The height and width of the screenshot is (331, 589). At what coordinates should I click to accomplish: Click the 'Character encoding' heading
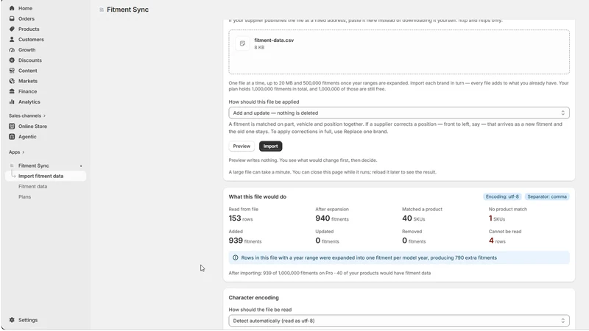(x=253, y=298)
